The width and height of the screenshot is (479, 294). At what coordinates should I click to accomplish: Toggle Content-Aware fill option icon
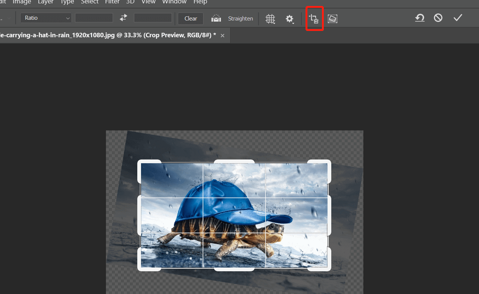click(332, 19)
